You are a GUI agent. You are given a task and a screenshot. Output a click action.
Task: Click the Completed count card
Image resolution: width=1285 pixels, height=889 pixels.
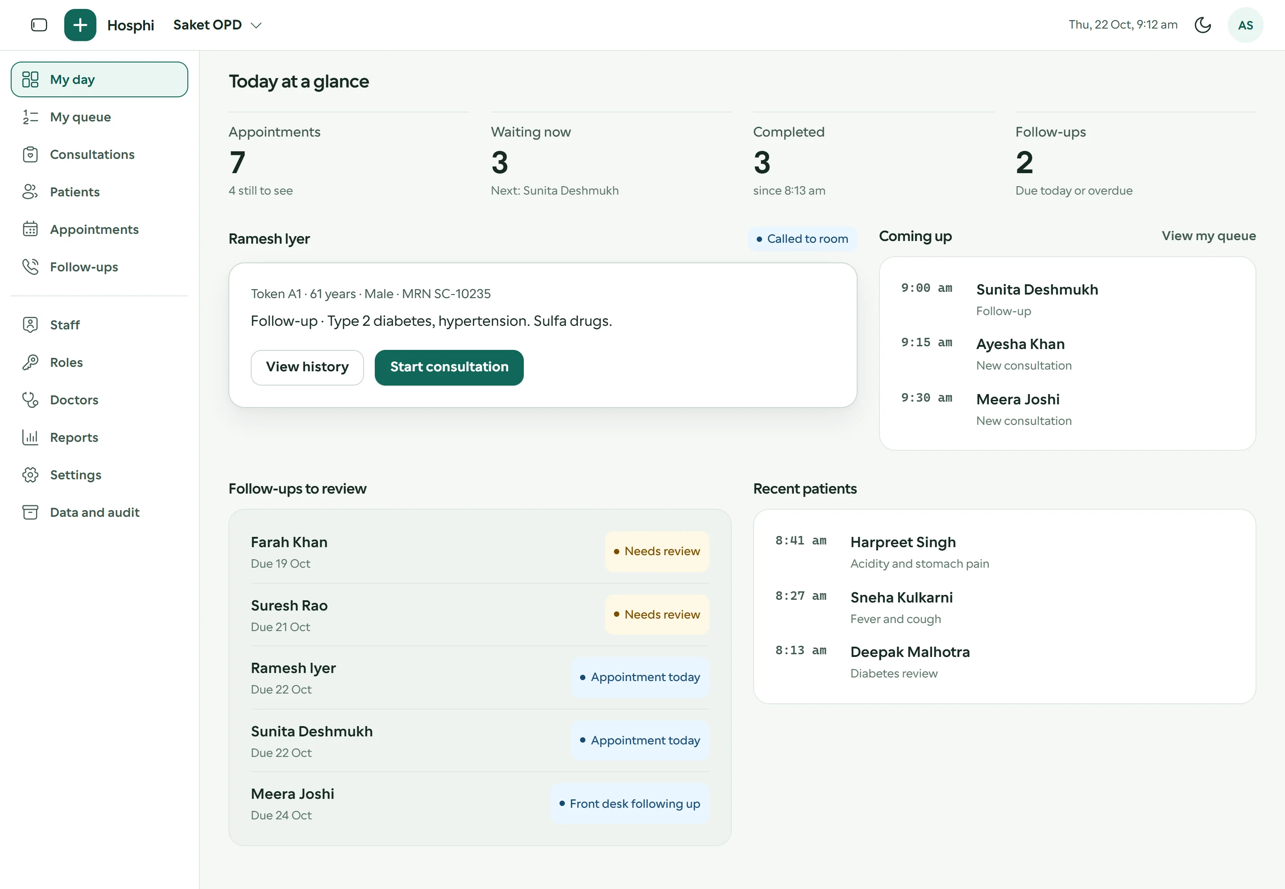tap(873, 156)
